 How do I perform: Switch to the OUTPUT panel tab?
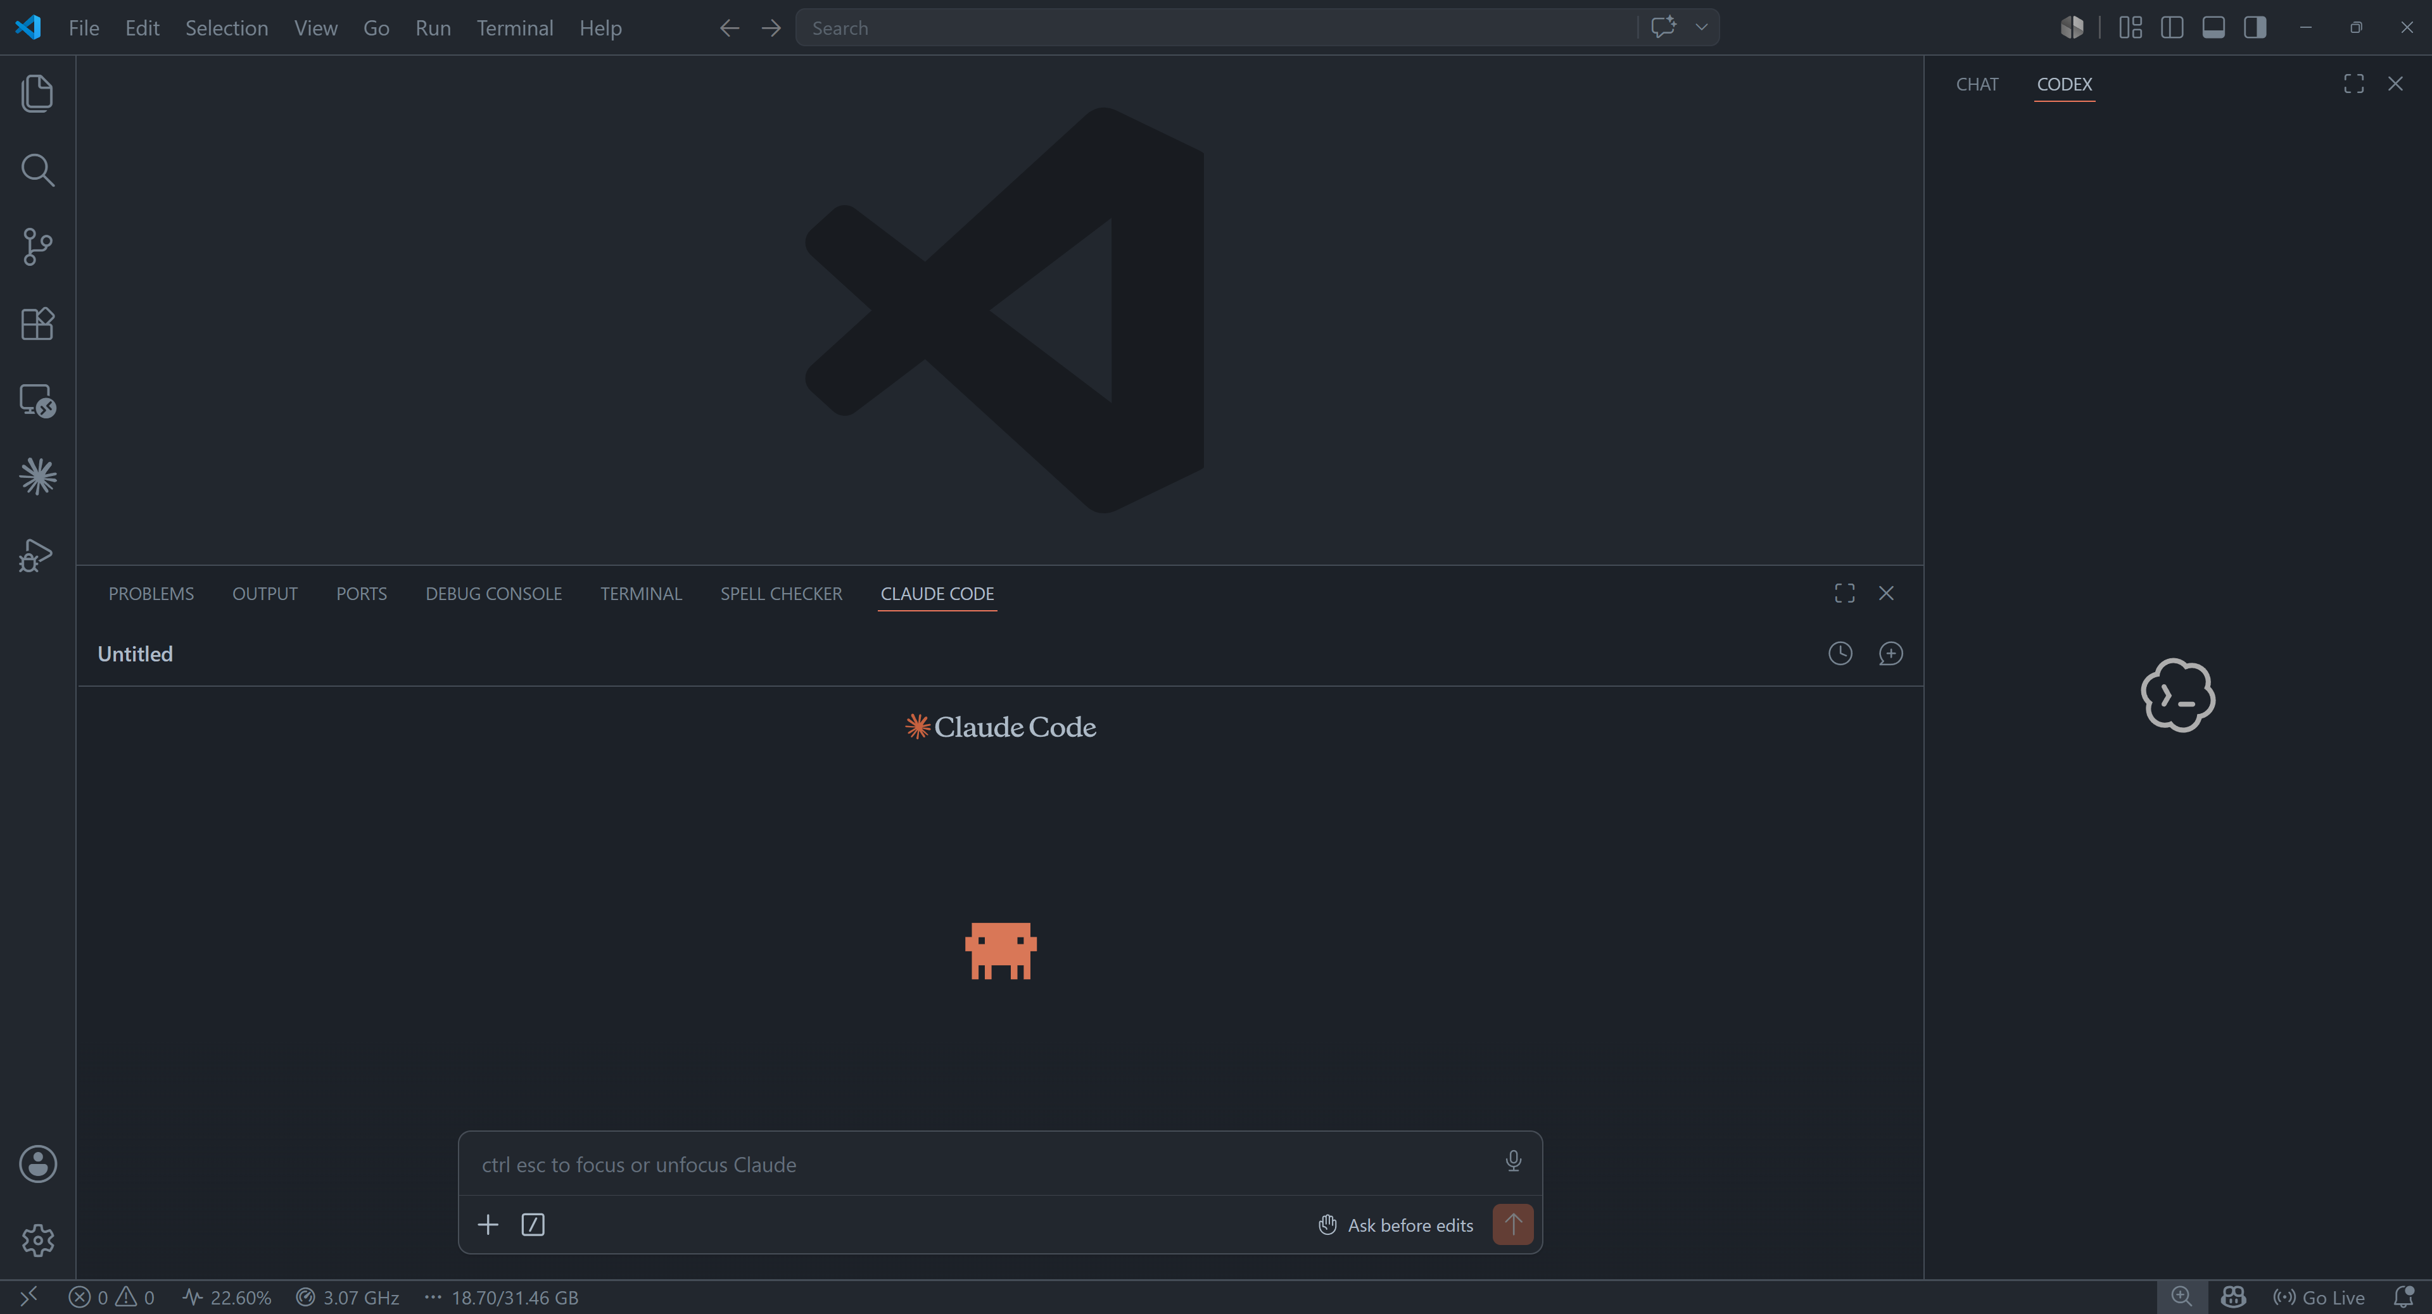pyautogui.click(x=265, y=593)
